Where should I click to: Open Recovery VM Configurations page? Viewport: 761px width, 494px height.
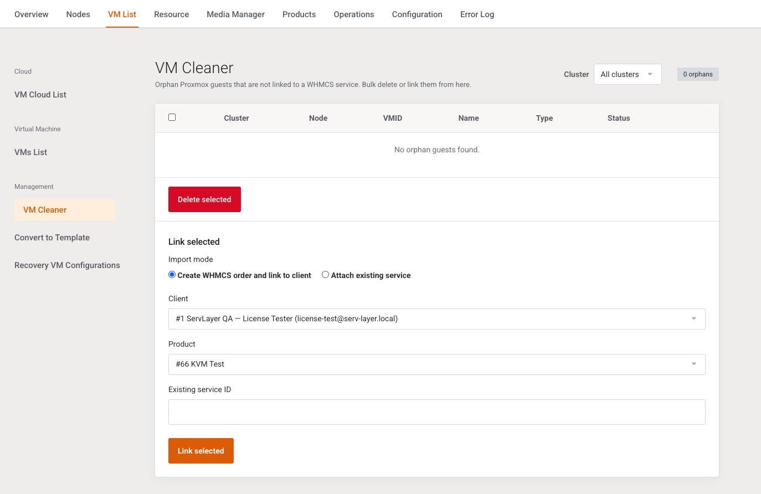pos(67,265)
